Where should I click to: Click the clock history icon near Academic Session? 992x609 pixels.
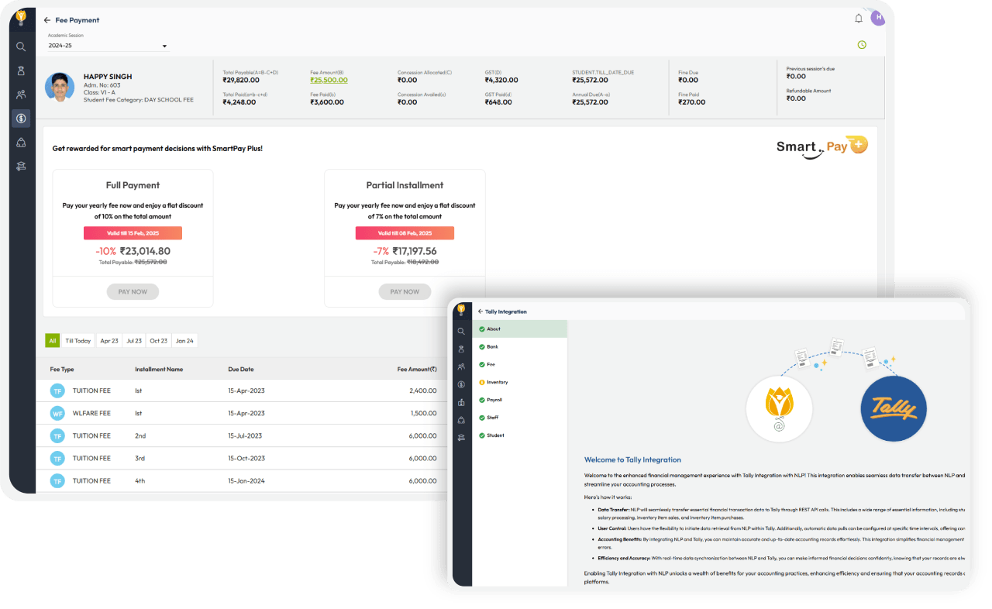pyautogui.click(x=862, y=45)
